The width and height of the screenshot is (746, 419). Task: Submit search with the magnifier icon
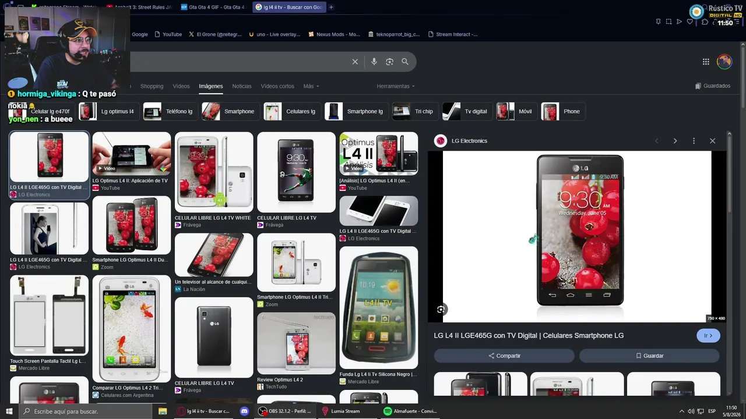[405, 62]
